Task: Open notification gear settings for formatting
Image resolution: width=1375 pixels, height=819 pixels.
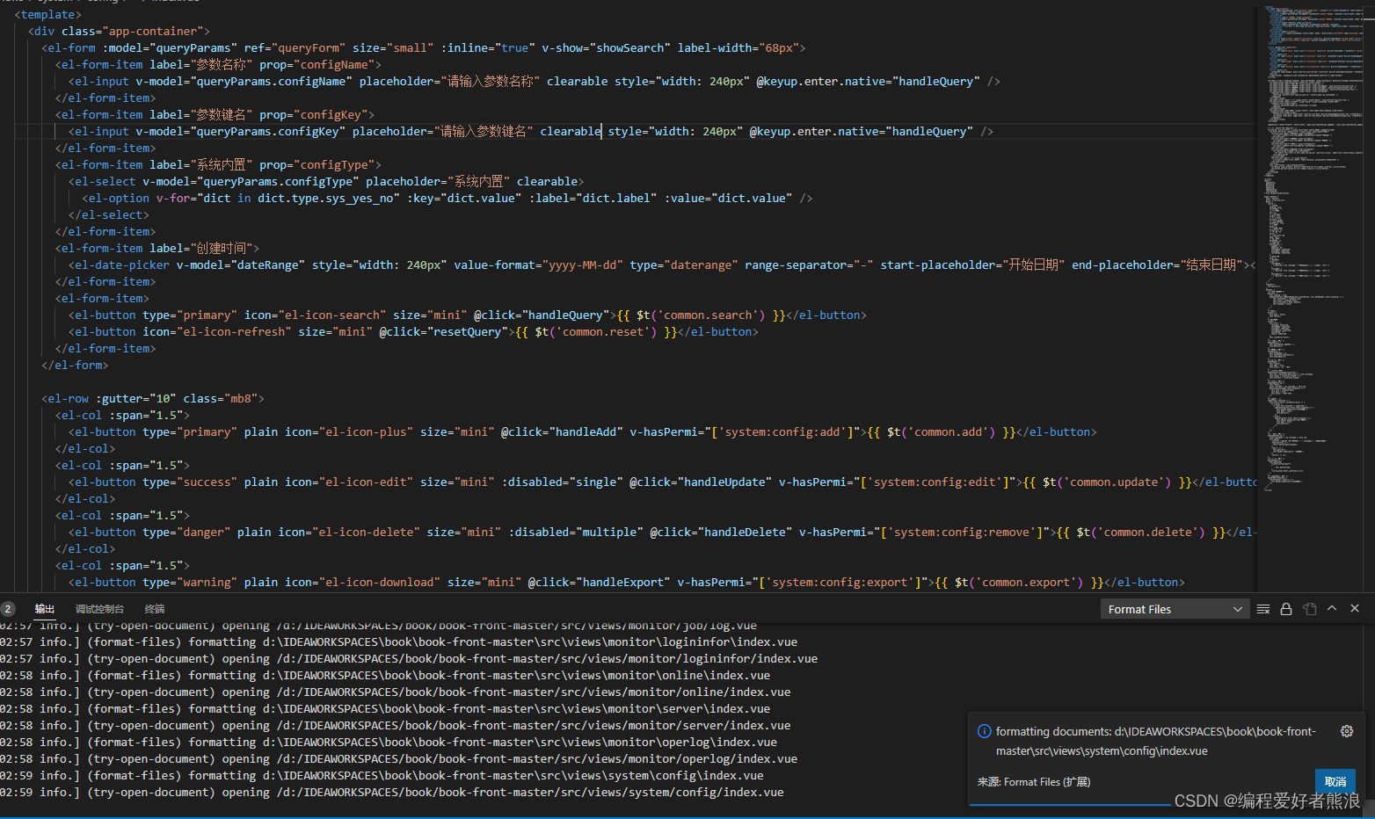Action: 1346,731
